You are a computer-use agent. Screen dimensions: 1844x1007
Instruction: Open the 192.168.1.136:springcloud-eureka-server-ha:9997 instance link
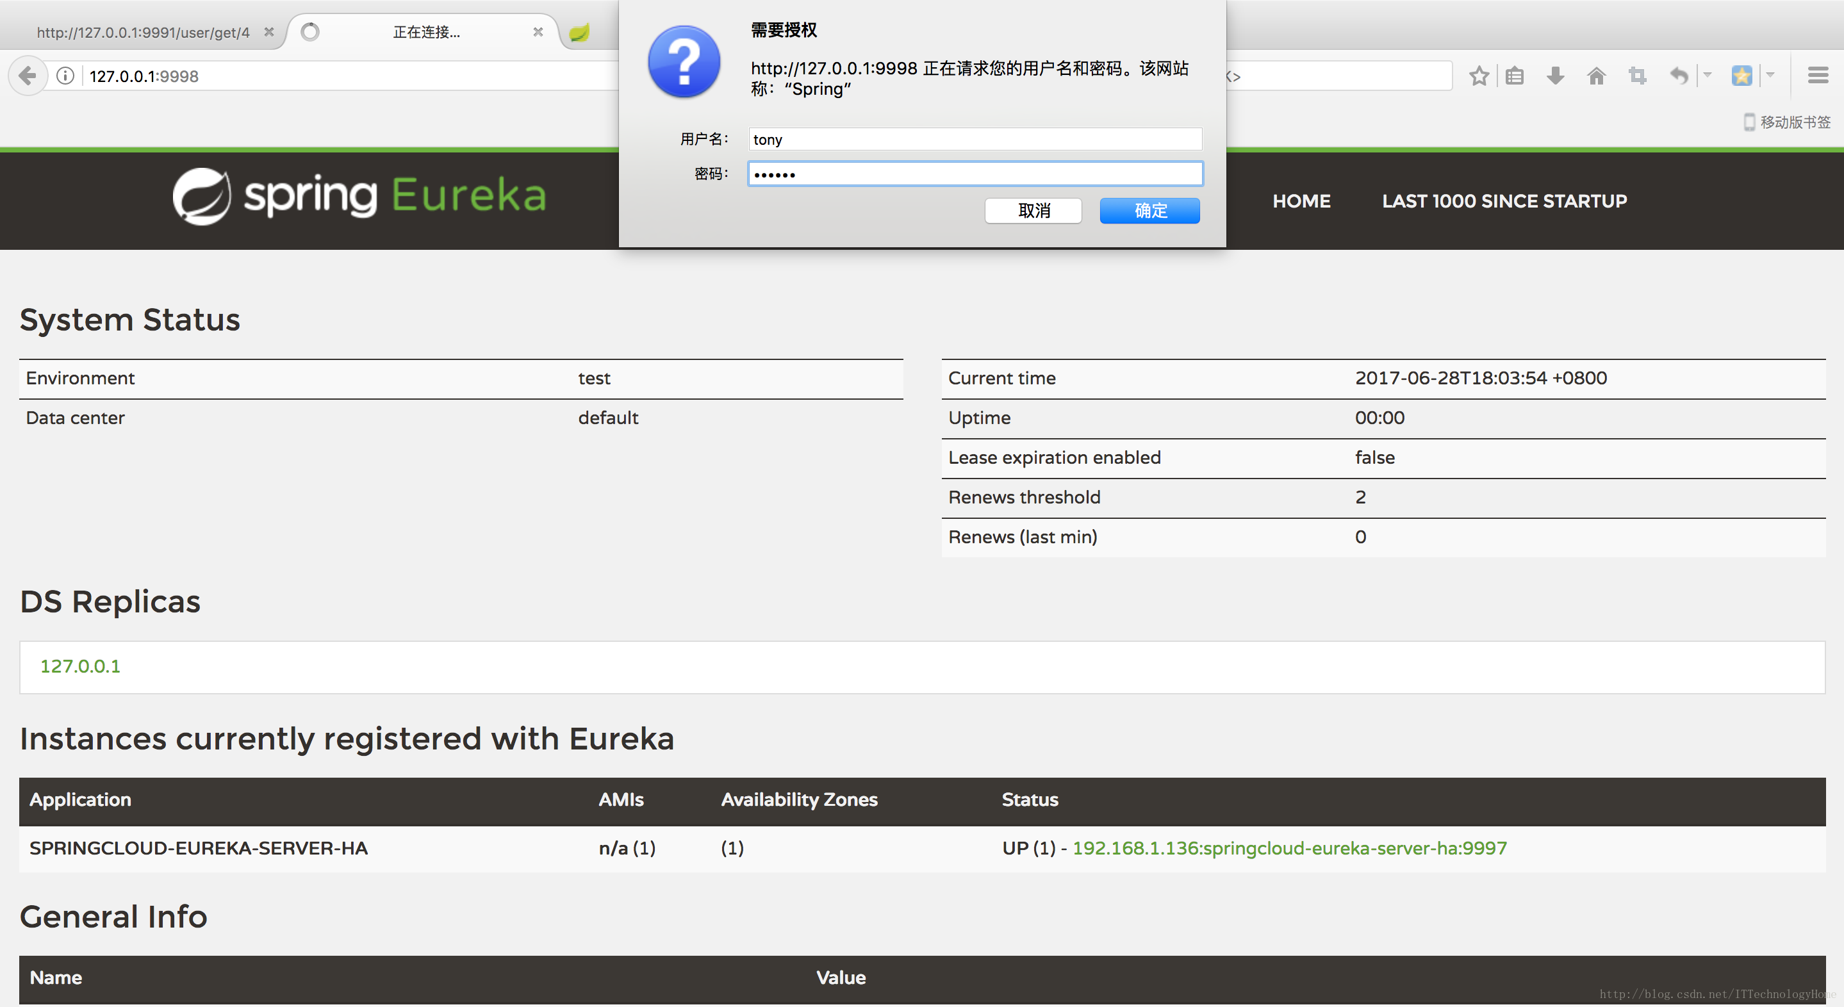click(1289, 848)
